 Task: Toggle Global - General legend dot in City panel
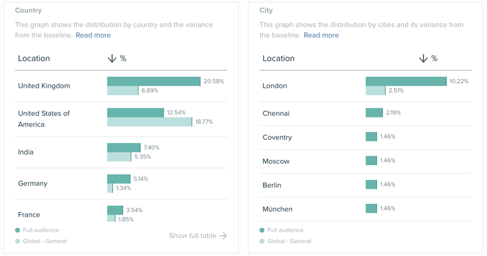pos(262,241)
